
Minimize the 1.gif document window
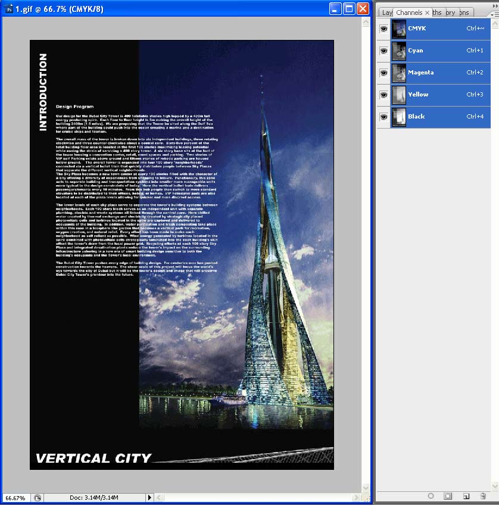(335, 9)
